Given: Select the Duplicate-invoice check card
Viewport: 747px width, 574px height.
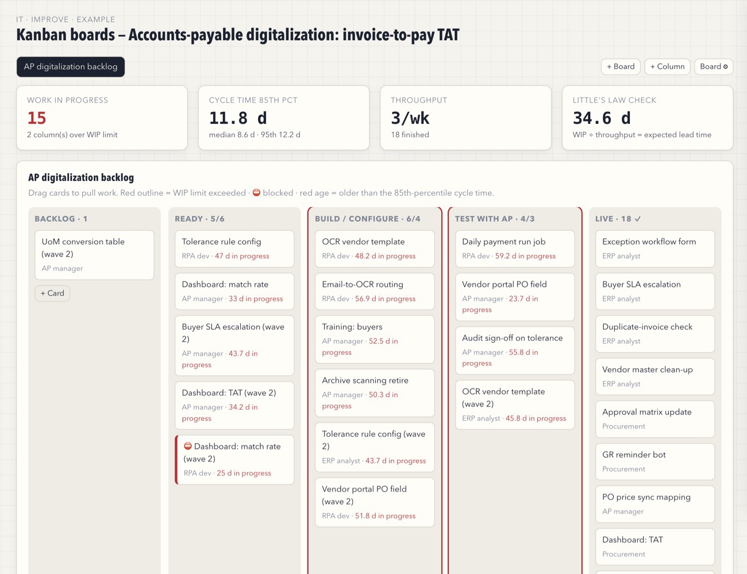Looking at the screenshot, I should [x=655, y=333].
